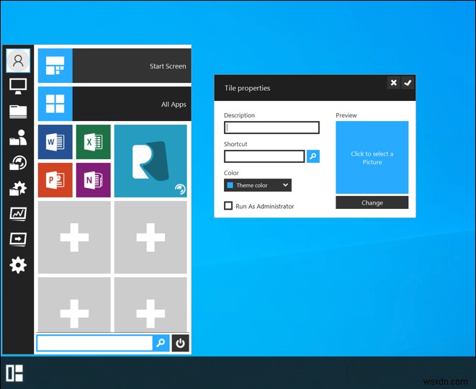Click the Change picture button

tap(372, 202)
